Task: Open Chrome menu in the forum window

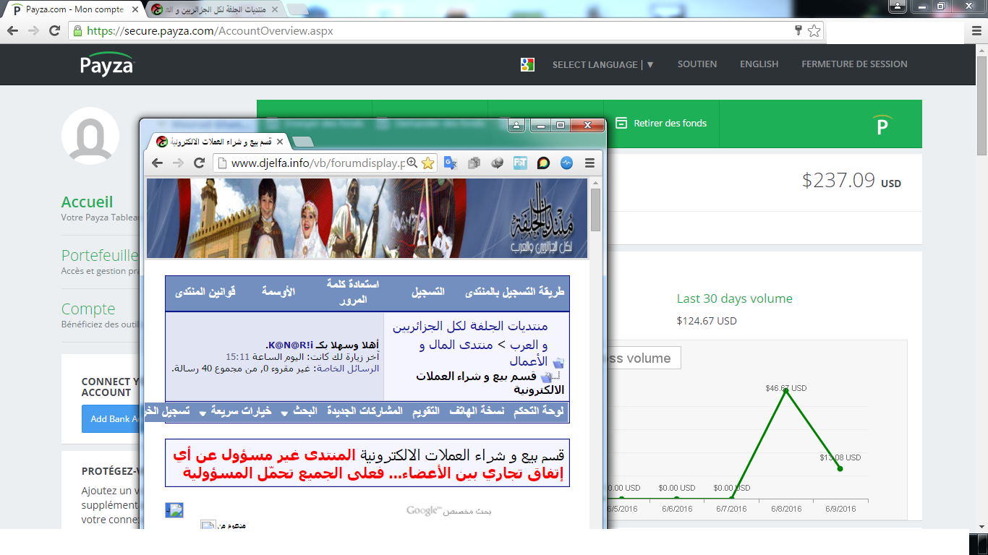Action: tap(590, 163)
